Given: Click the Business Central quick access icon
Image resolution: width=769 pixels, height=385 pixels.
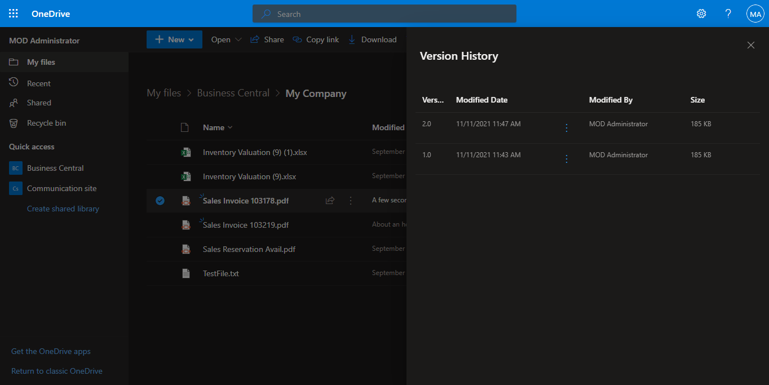Looking at the screenshot, I should point(15,167).
